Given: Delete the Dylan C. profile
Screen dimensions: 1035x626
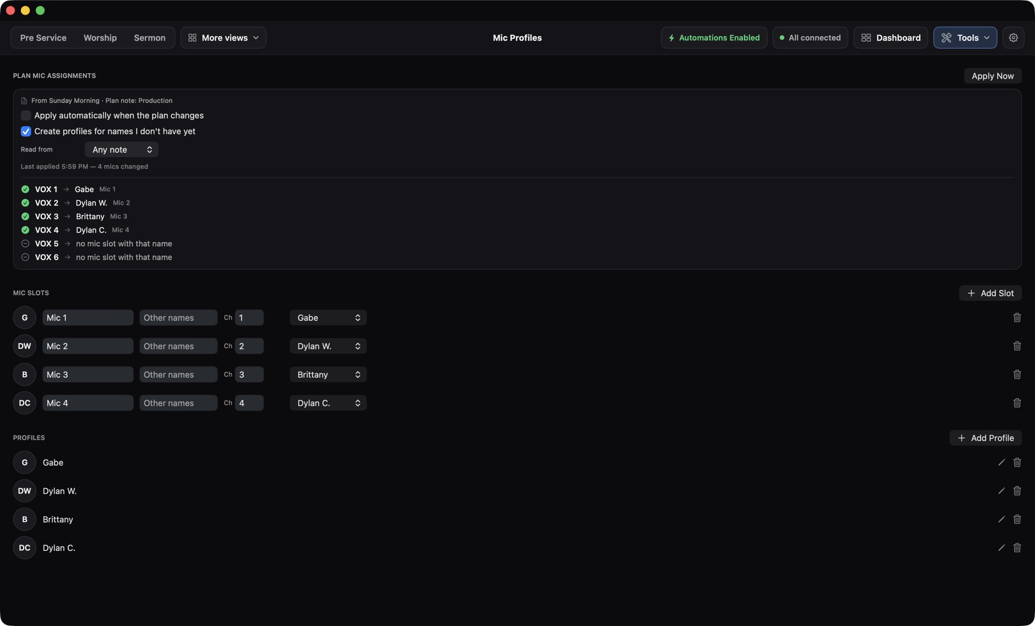Looking at the screenshot, I should click(x=1017, y=548).
